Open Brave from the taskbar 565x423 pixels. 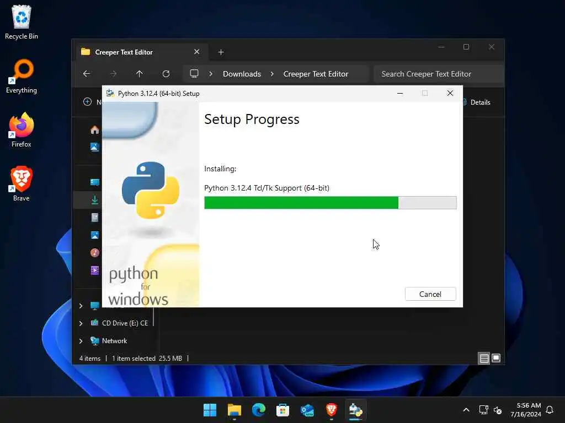tap(332, 410)
